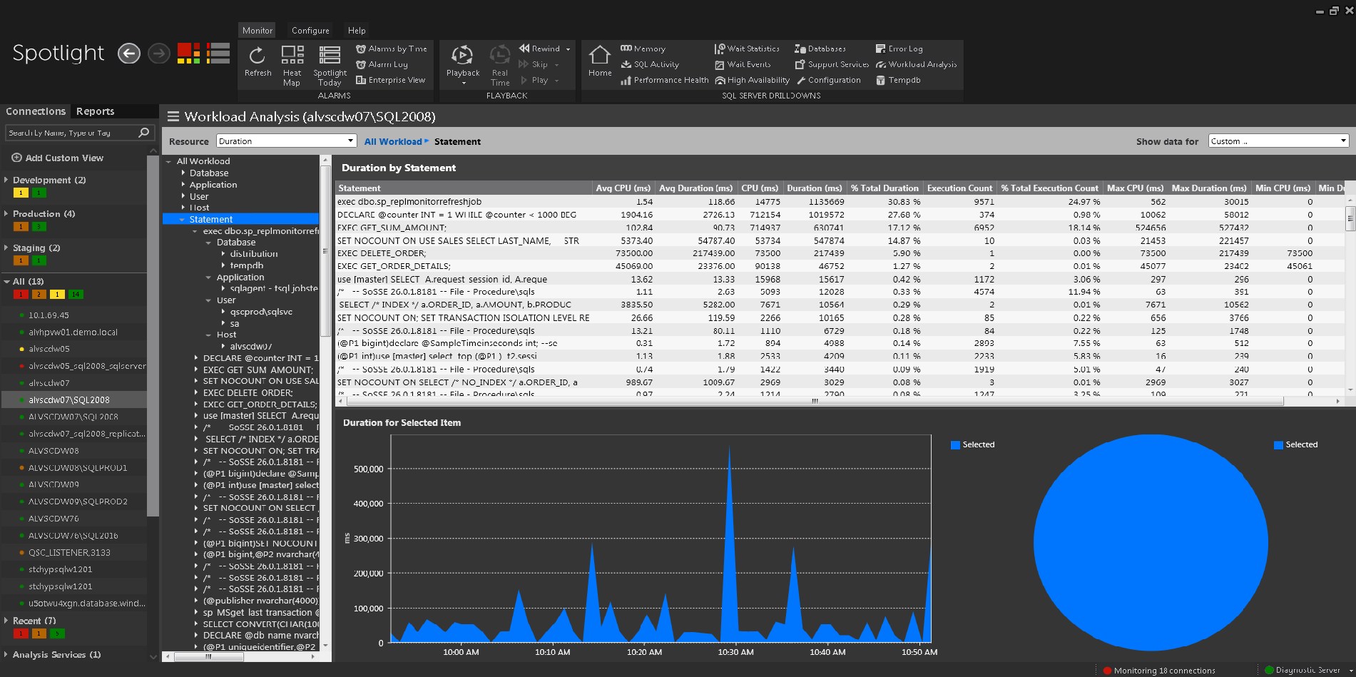Open the Show data for Custom dropdown
The width and height of the screenshot is (1356, 677).
click(x=1278, y=141)
